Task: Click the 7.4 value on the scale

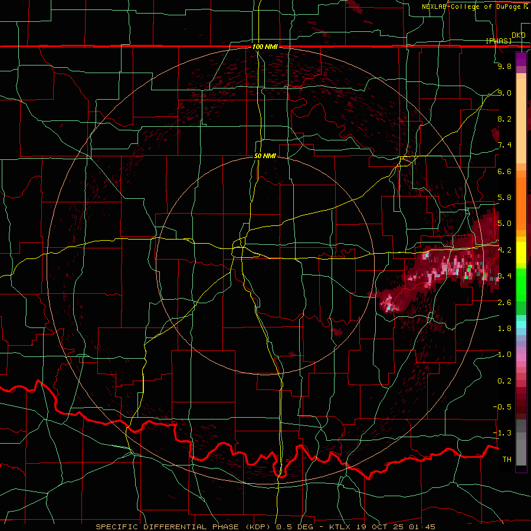Action: click(x=504, y=145)
